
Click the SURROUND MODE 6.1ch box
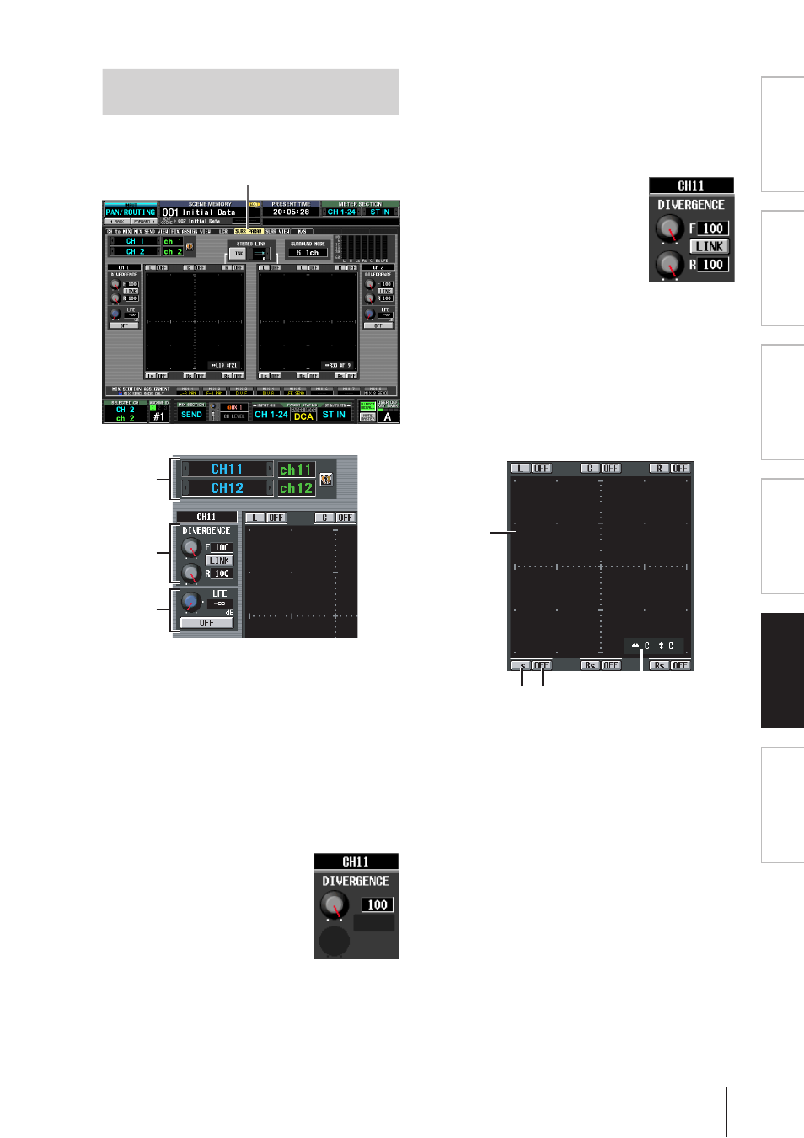[x=308, y=253]
